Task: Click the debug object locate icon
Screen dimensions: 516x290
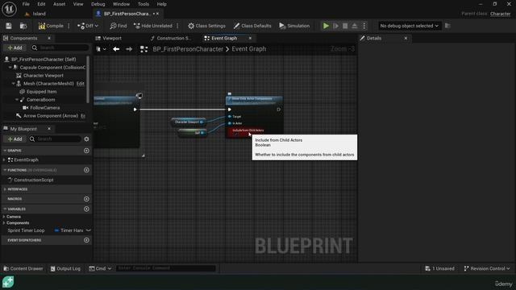Action: point(447,26)
